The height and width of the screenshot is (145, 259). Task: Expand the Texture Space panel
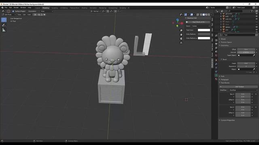tap(226, 42)
